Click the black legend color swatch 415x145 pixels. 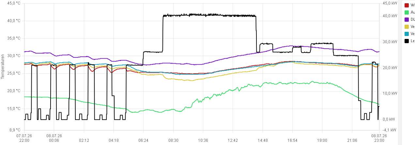pos(407,41)
